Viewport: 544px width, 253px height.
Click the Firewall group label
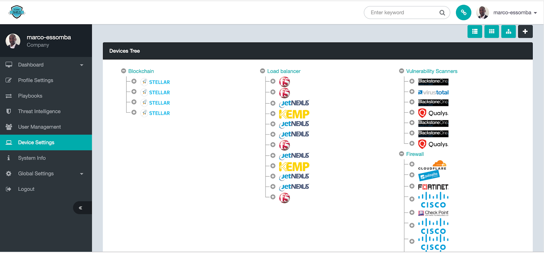click(x=415, y=154)
